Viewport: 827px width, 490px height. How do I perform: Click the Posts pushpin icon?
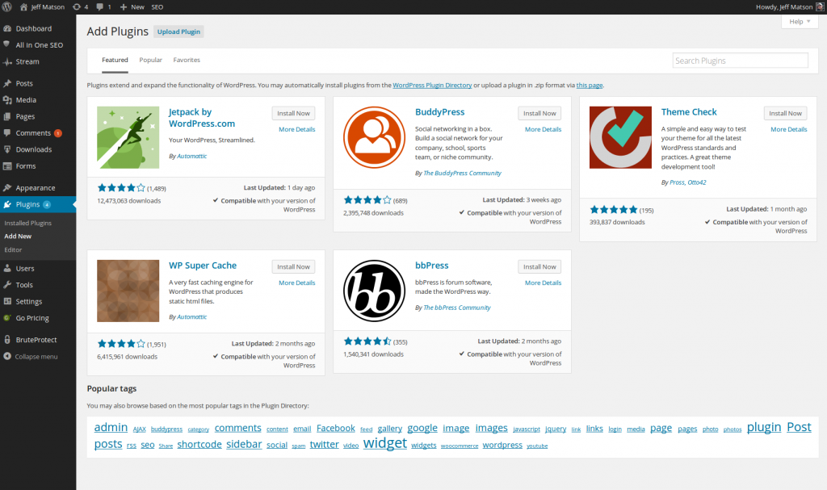coord(7,83)
